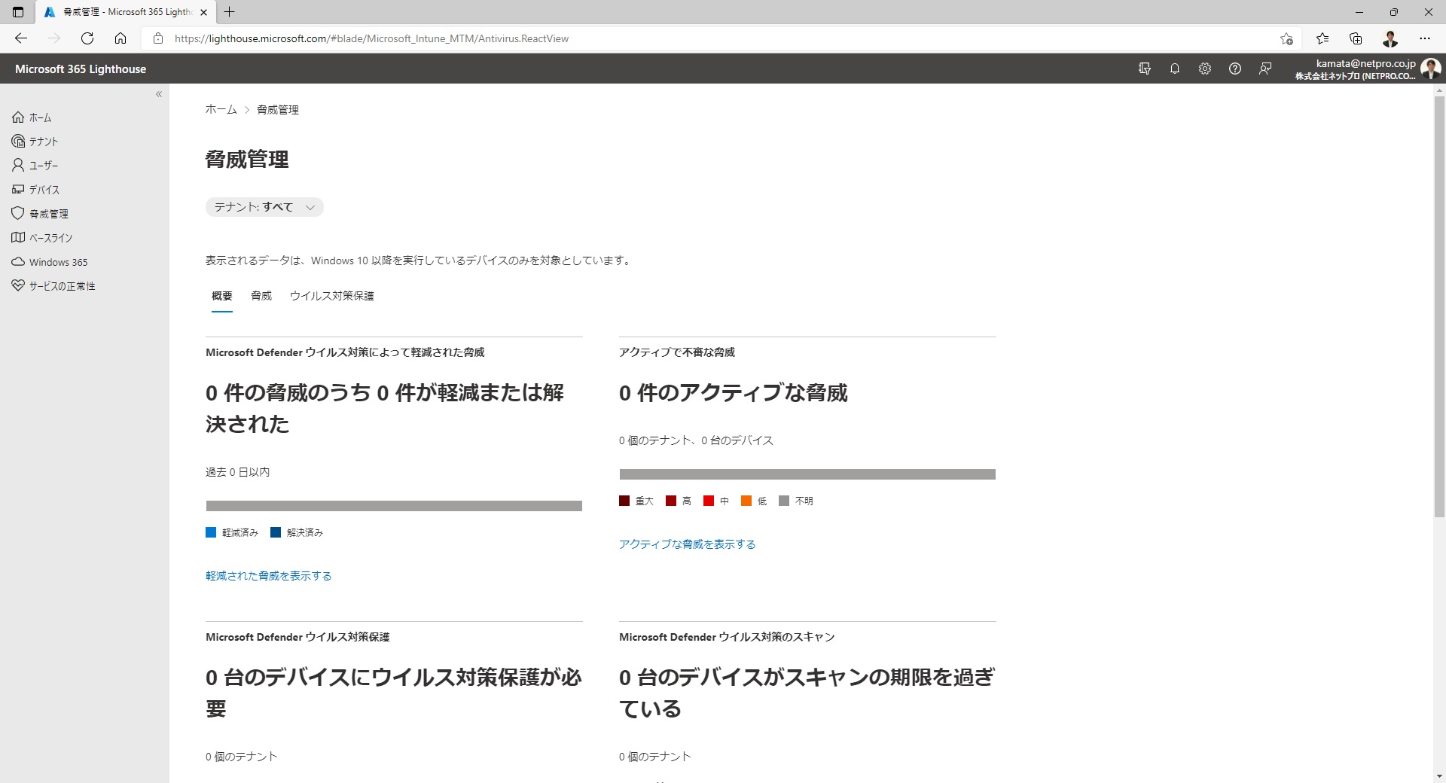Open the ベースライン sidebar icon

pyautogui.click(x=18, y=237)
